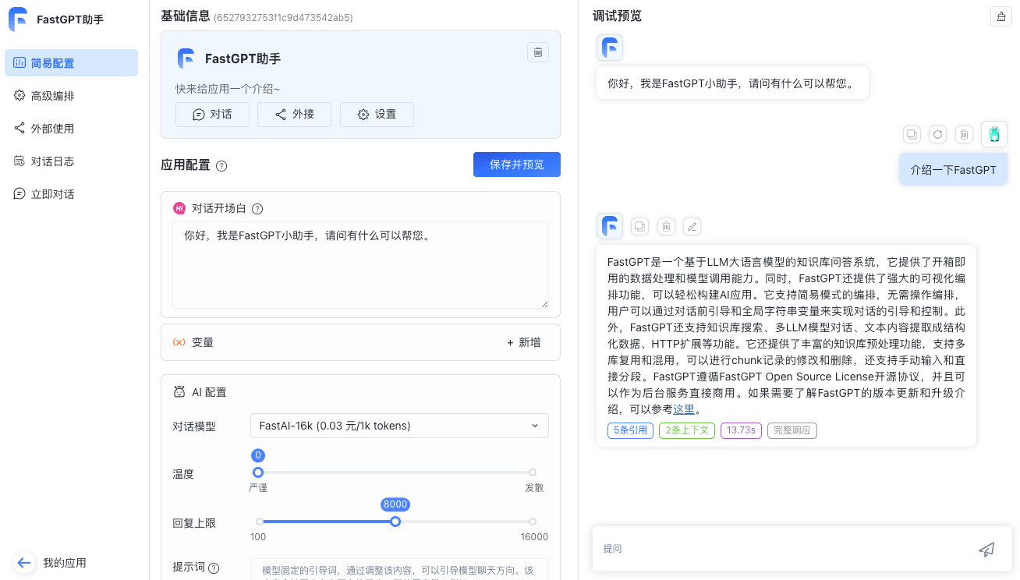Screen dimensions: 1020x580
Task: View the 完整响应 details
Action: [792, 430]
